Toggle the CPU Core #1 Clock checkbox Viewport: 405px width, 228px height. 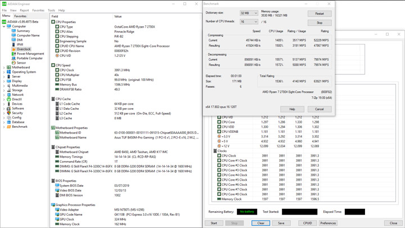pyautogui.click(x=219, y=160)
